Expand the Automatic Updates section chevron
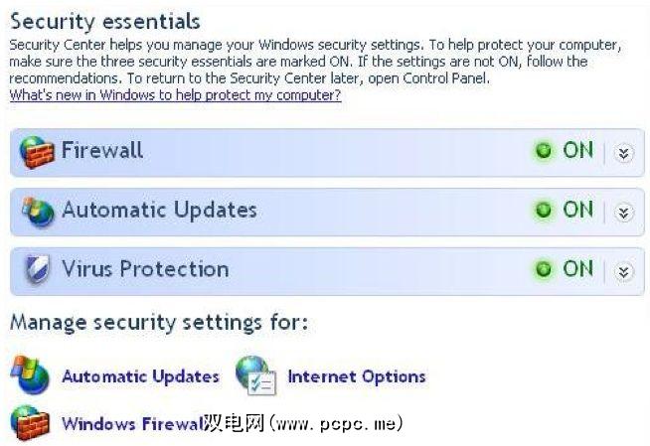The width and height of the screenshot is (650, 446). coord(623,212)
